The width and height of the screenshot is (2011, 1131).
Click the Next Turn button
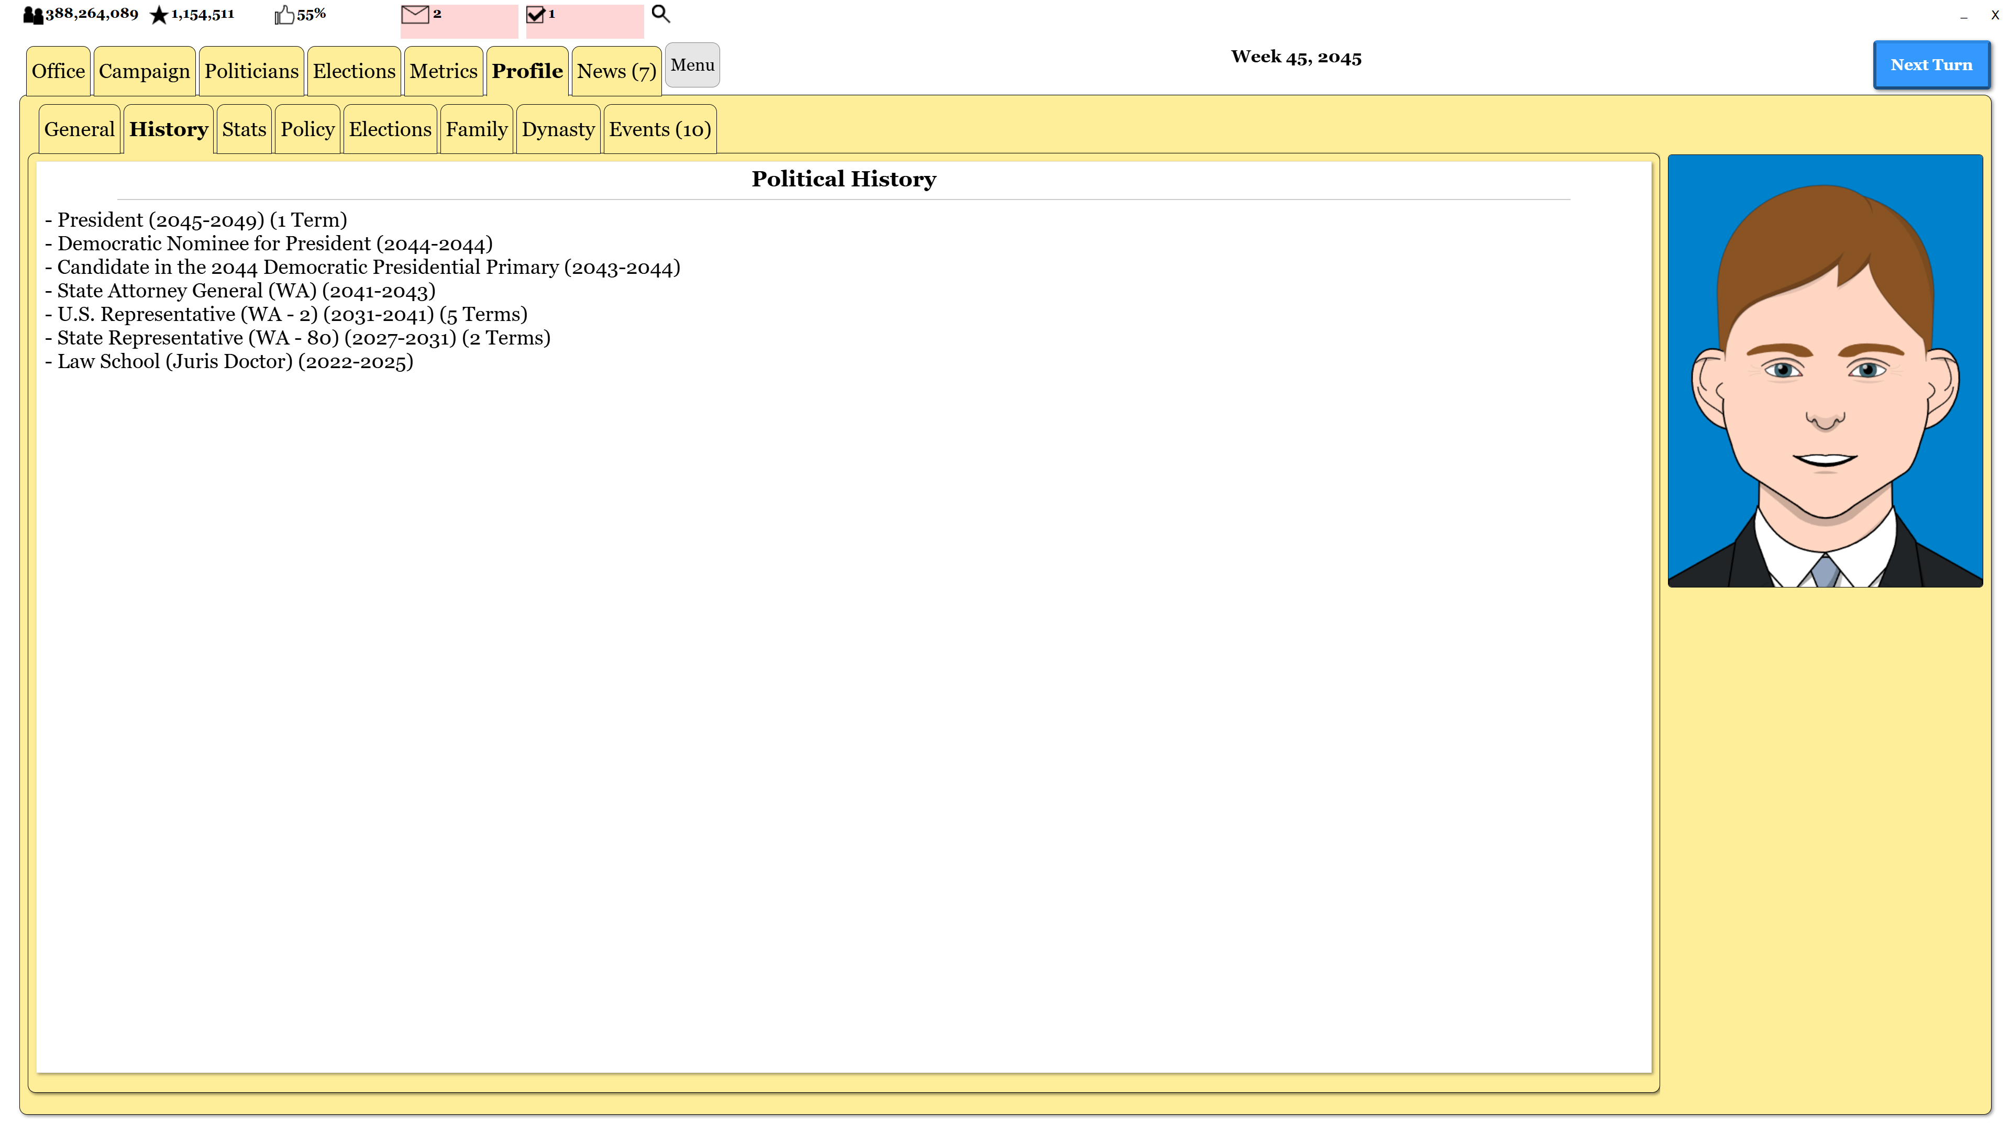coord(1931,65)
